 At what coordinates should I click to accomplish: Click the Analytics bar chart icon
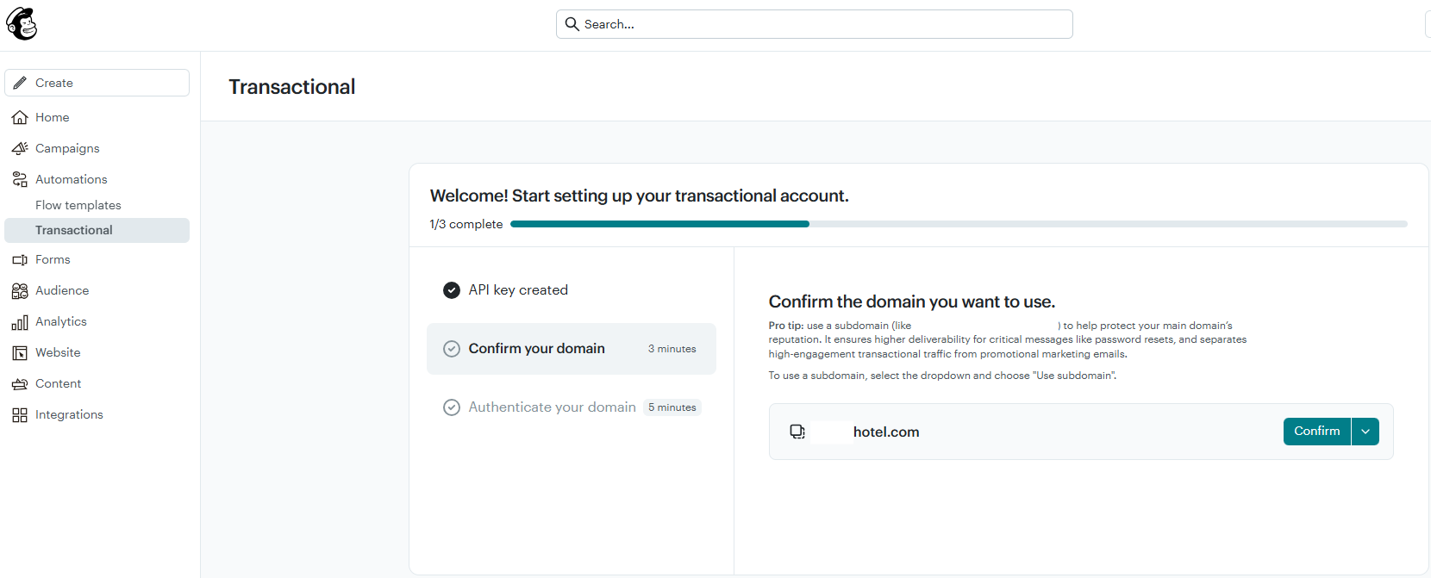click(20, 322)
